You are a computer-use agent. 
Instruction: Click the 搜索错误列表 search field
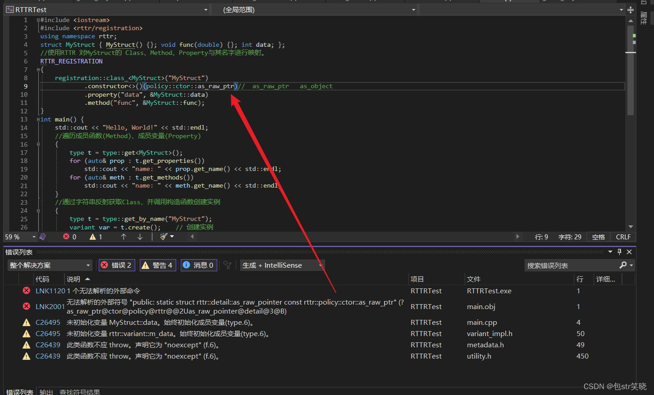pyautogui.click(x=577, y=265)
